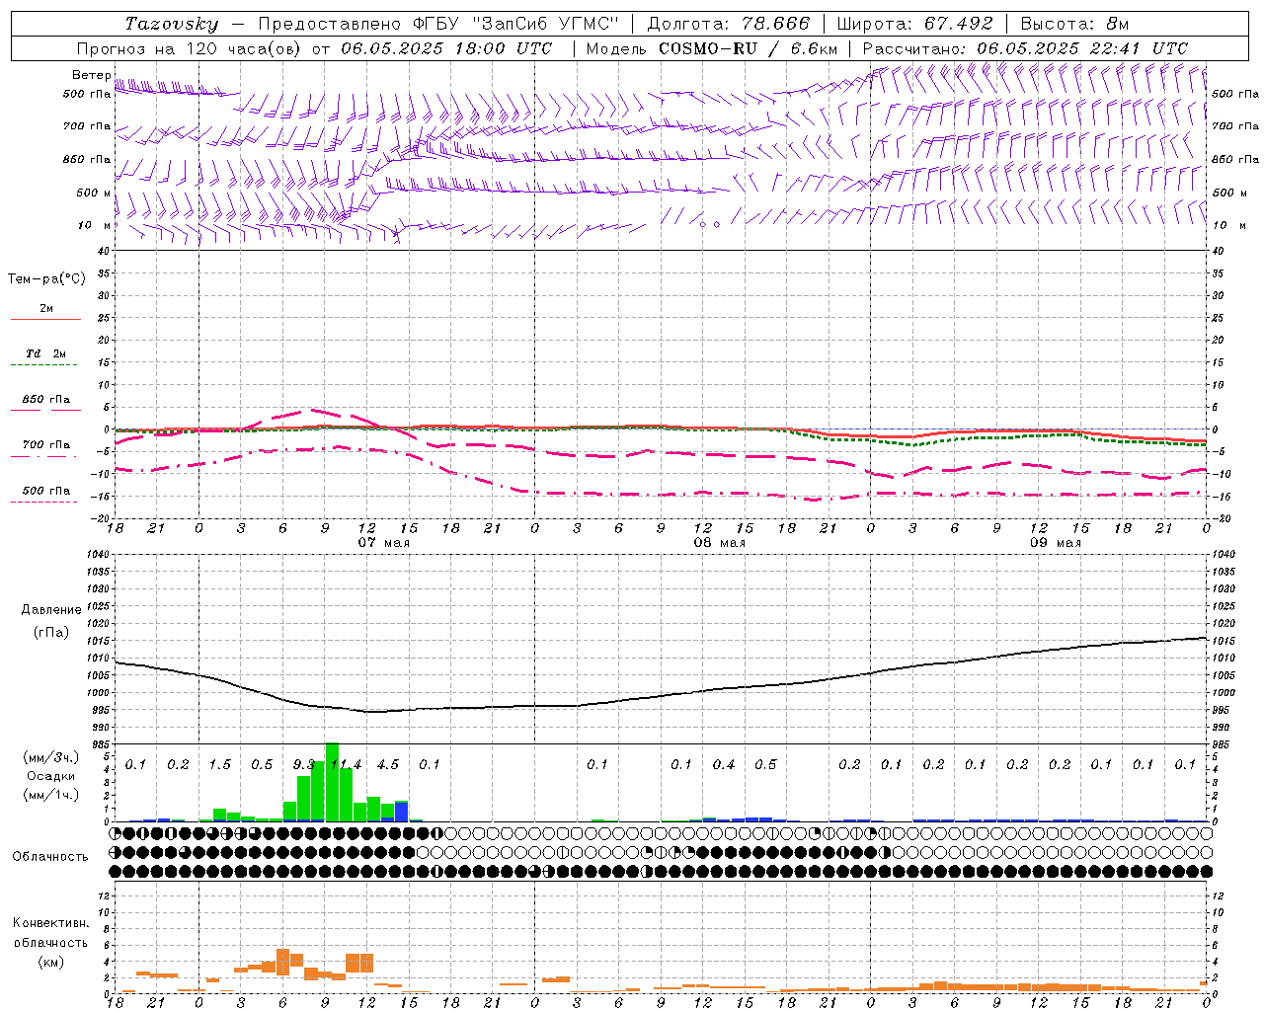Click the Конвективн. label of the convective panel
This screenshot has height=1011, width=1264.
(50, 923)
